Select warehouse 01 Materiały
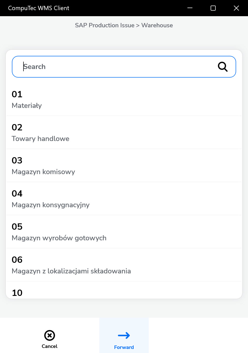 pyautogui.click(x=124, y=100)
